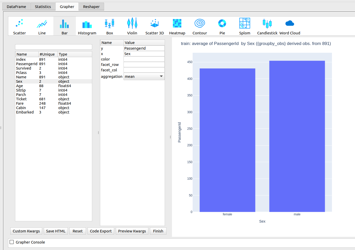Pick the Histogram plot icon
Screen dimensions: 355x250
coord(87,26)
